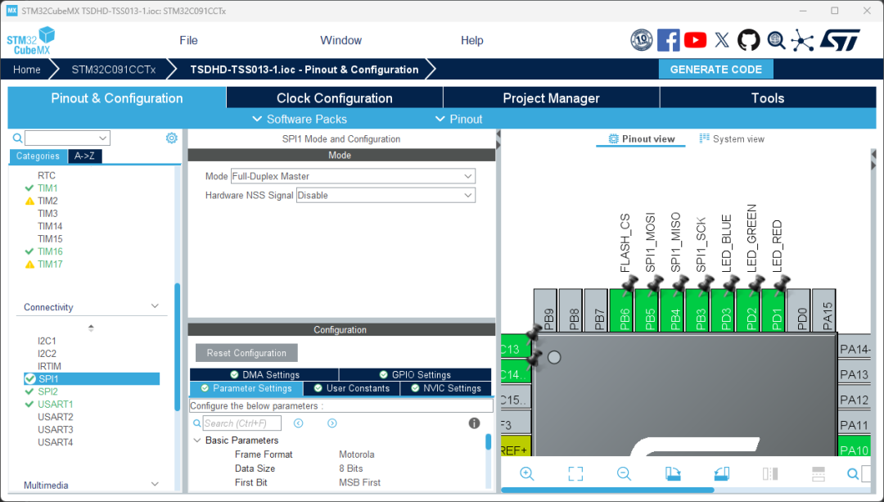The height and width of the screenshot is (502, 884).
Task: Select SPI2 in the Connectivity list
Action: click(47, 391)
